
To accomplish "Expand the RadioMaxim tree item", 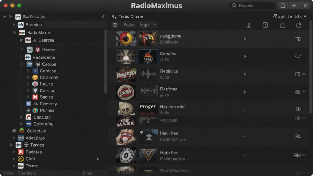I will (15, 32).
